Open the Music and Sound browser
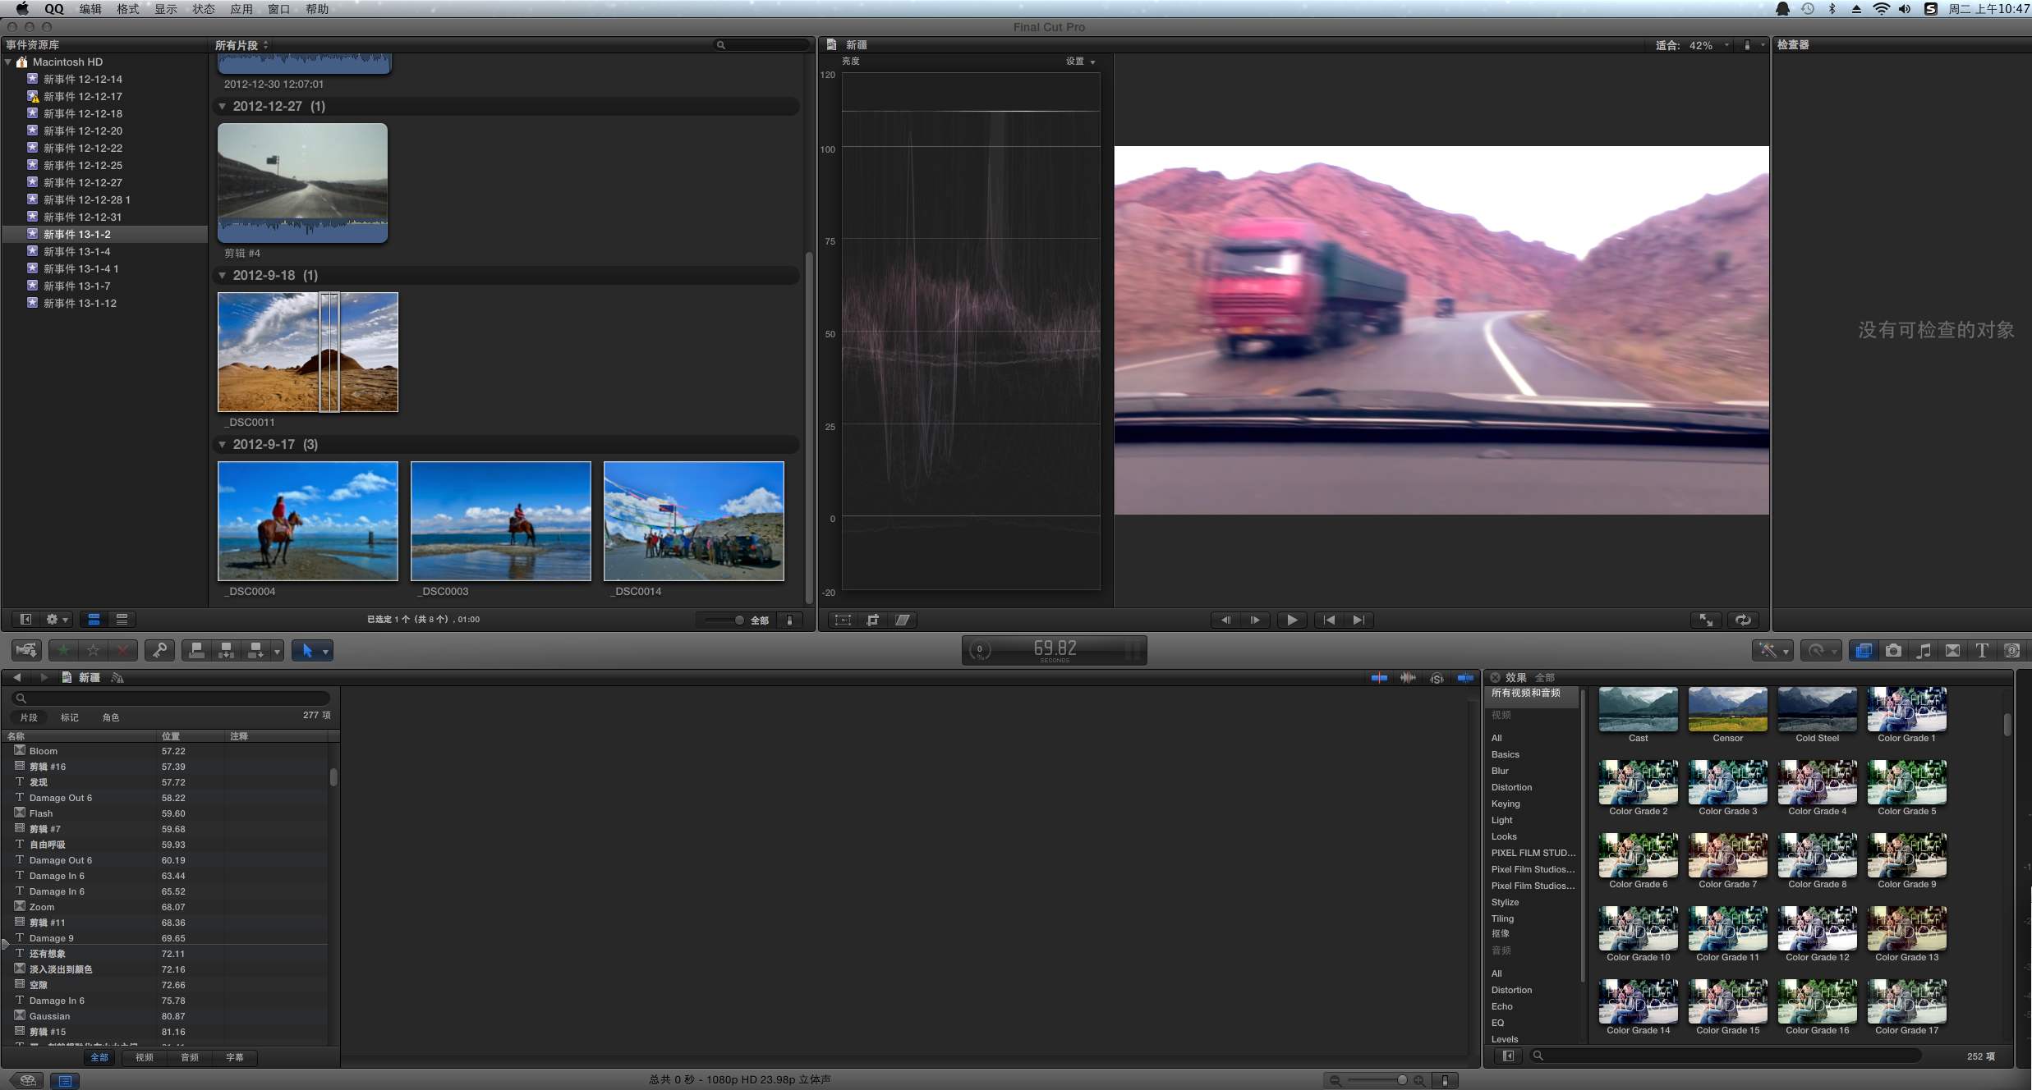The image size is (2032, 1090). click(x=1923, y=651)
